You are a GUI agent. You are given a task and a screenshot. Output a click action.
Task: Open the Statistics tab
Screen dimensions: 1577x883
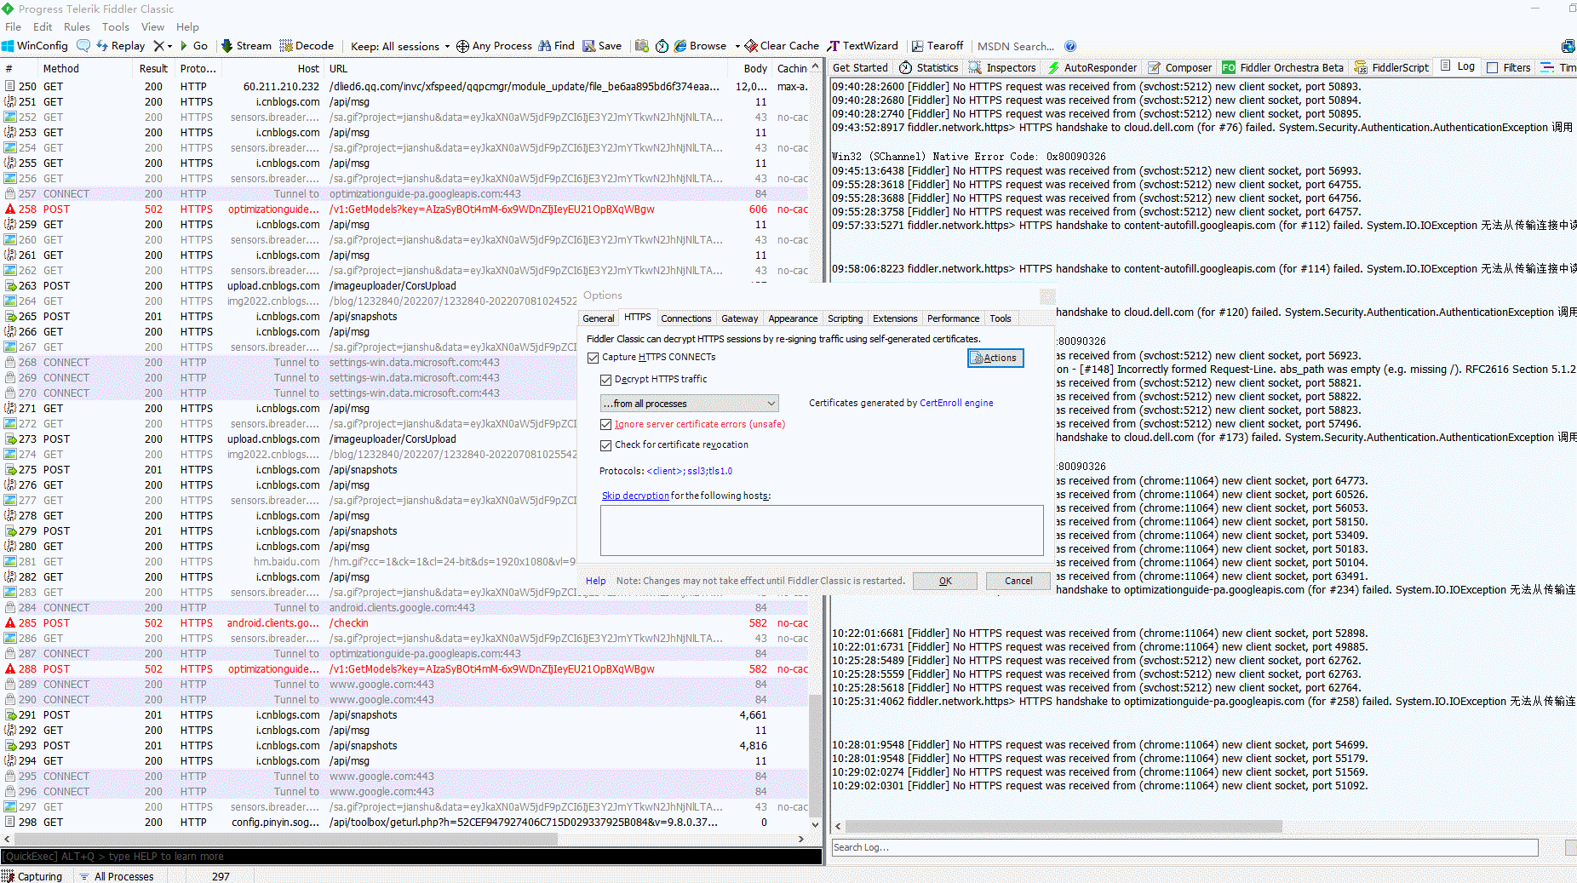[x=929, y=67]
